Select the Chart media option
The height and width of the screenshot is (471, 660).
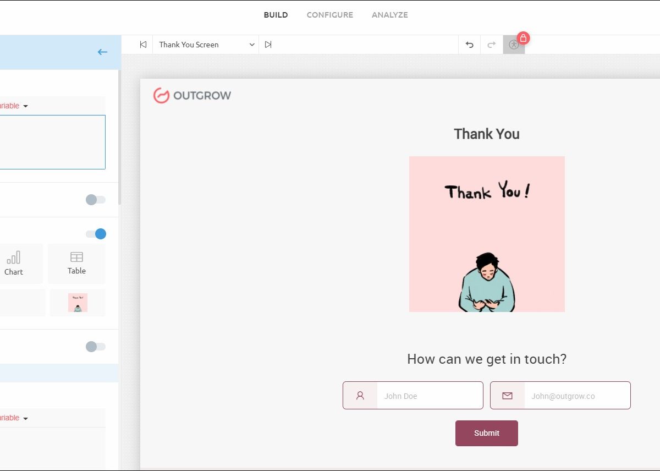pos(14,264)
